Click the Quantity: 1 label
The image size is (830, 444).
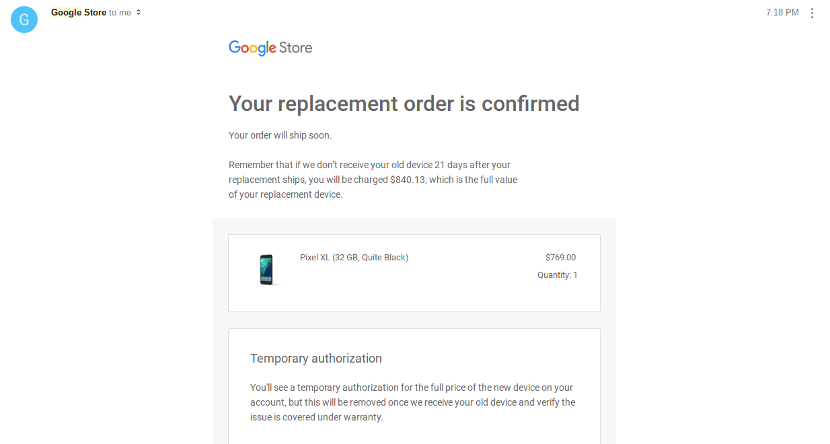click(557, 274)
